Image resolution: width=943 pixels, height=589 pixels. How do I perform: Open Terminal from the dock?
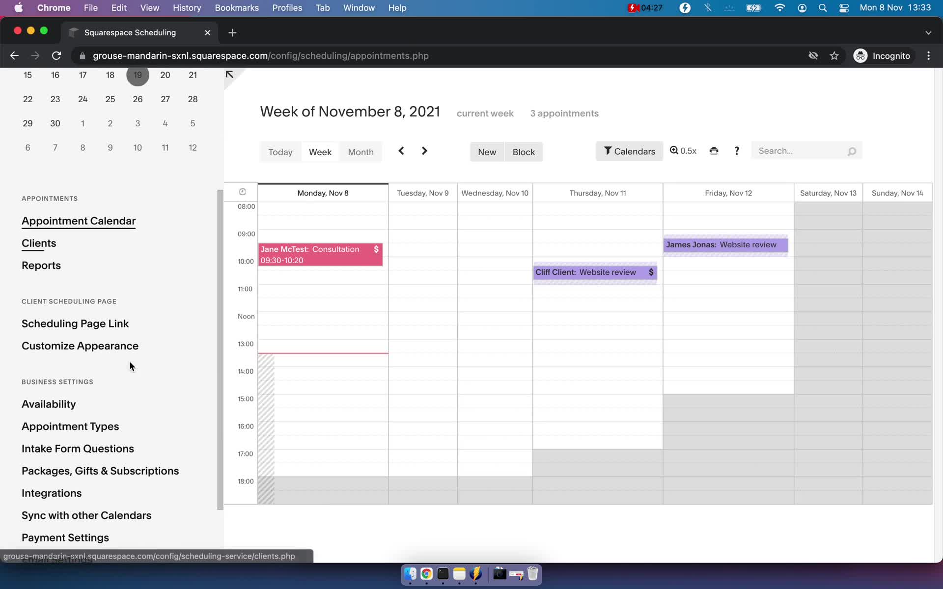coord(443,574)
